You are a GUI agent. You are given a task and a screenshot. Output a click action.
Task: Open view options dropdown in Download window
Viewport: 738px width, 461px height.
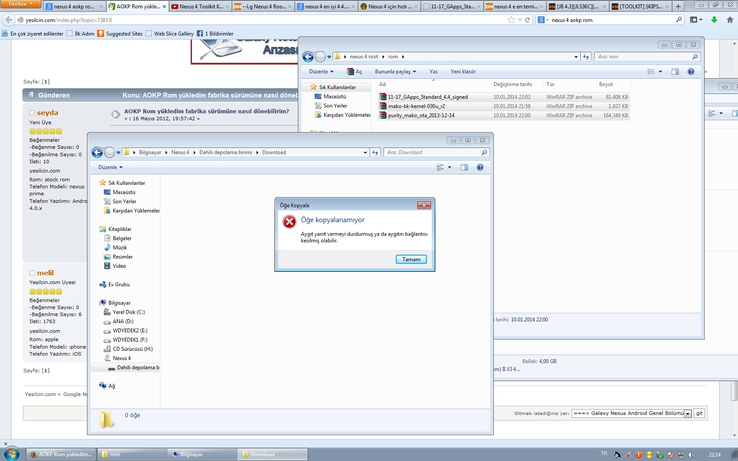449,167
